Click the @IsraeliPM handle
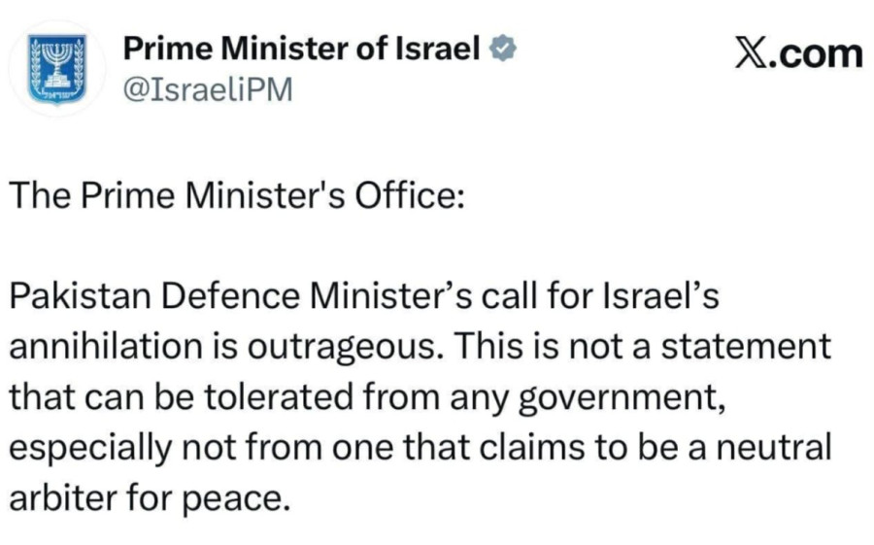This screenshot has width=874, height=545. (x=210, y=89)
